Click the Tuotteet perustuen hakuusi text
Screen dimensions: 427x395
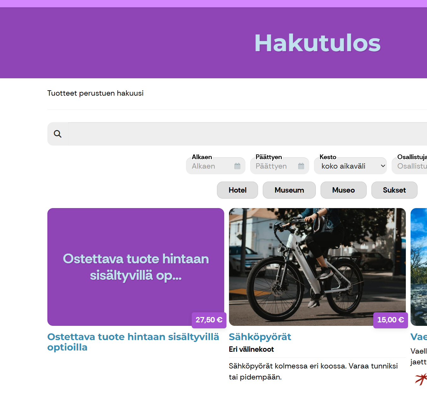95,93
